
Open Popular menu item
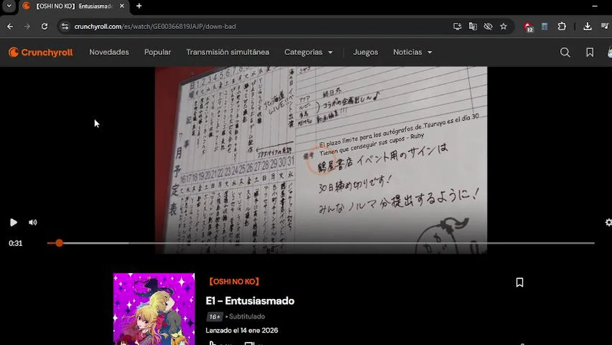pos(158,52)
